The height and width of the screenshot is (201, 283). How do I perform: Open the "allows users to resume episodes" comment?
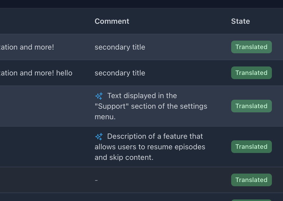click(x=150, y=147)
